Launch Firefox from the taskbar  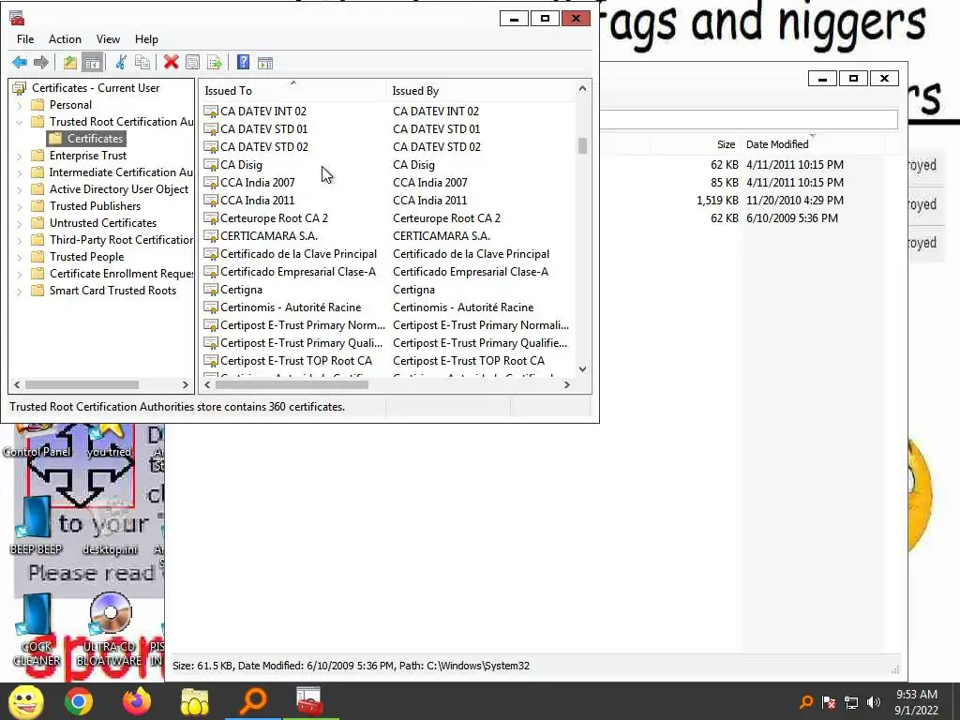click(x=137, y=701)
